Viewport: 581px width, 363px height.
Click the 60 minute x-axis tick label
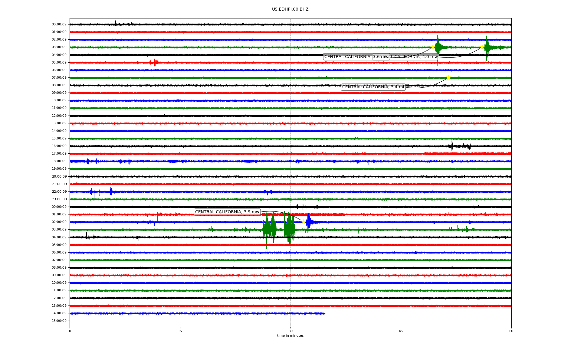(511, 331)
